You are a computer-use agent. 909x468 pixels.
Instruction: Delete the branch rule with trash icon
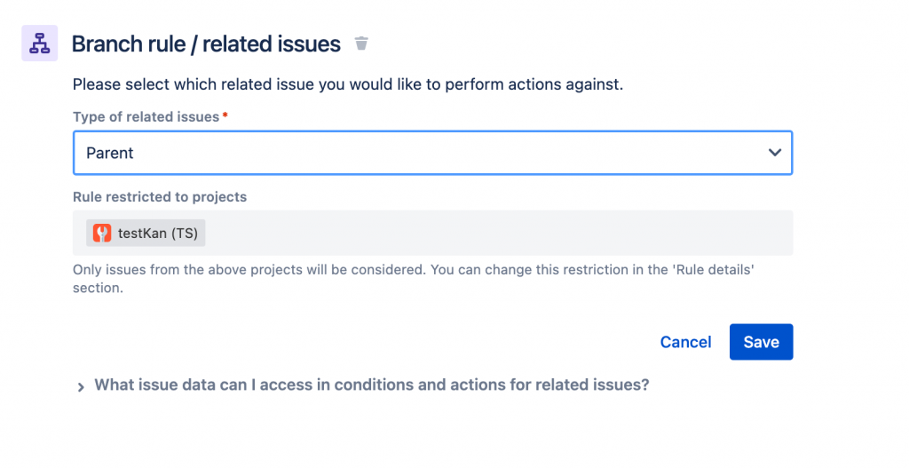click(x=361, y=44)
